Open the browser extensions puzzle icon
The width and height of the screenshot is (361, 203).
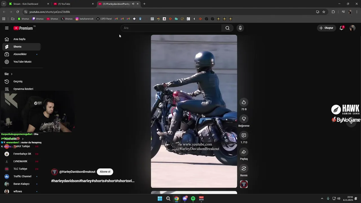(x=333, y=12)
